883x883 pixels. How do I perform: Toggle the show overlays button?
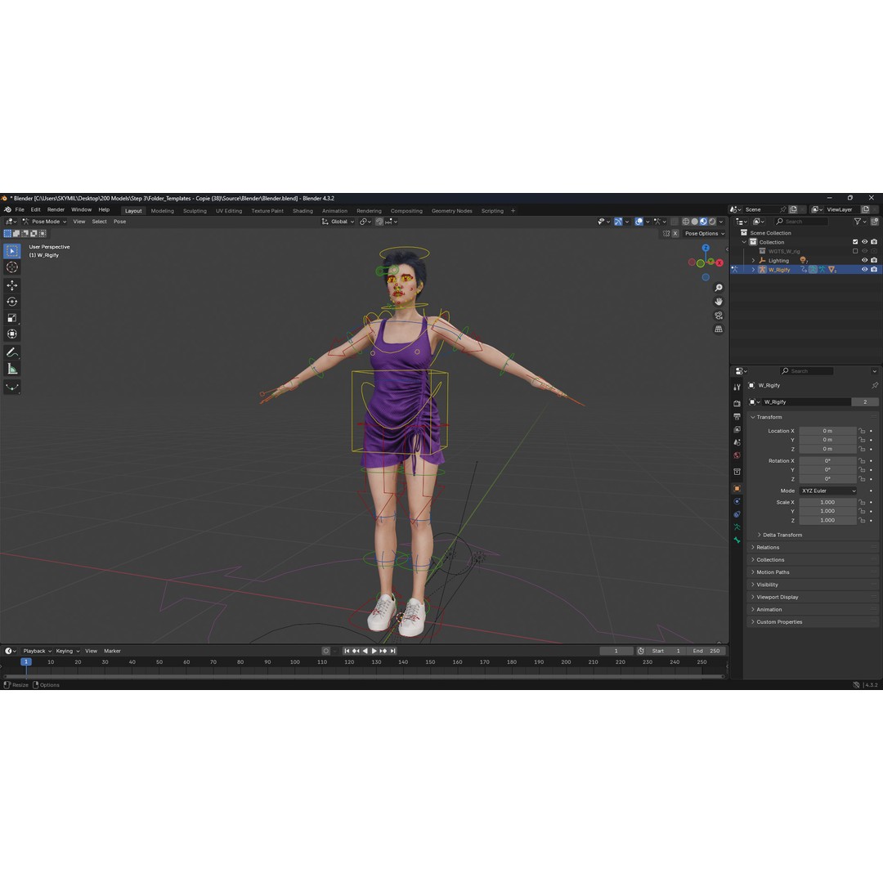639,222
